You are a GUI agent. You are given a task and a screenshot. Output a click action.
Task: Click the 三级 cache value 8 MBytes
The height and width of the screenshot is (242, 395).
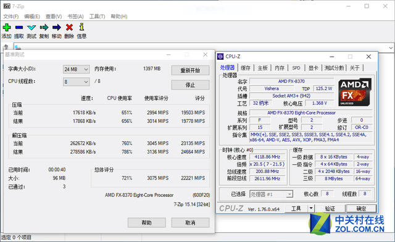[333, 178]
